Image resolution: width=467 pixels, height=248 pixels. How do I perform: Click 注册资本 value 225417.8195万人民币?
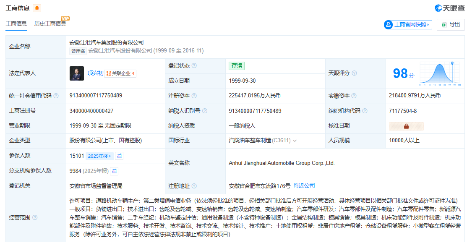(x=255, y=96)
